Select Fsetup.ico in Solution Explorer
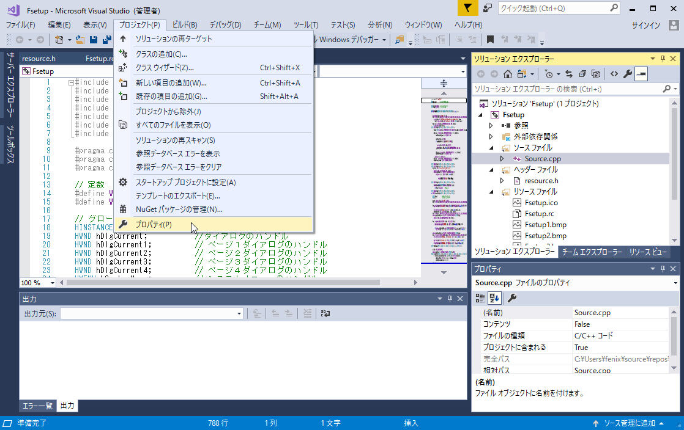Image resolution: width=684 pixels, height=430 pixels. pos(541,203)
